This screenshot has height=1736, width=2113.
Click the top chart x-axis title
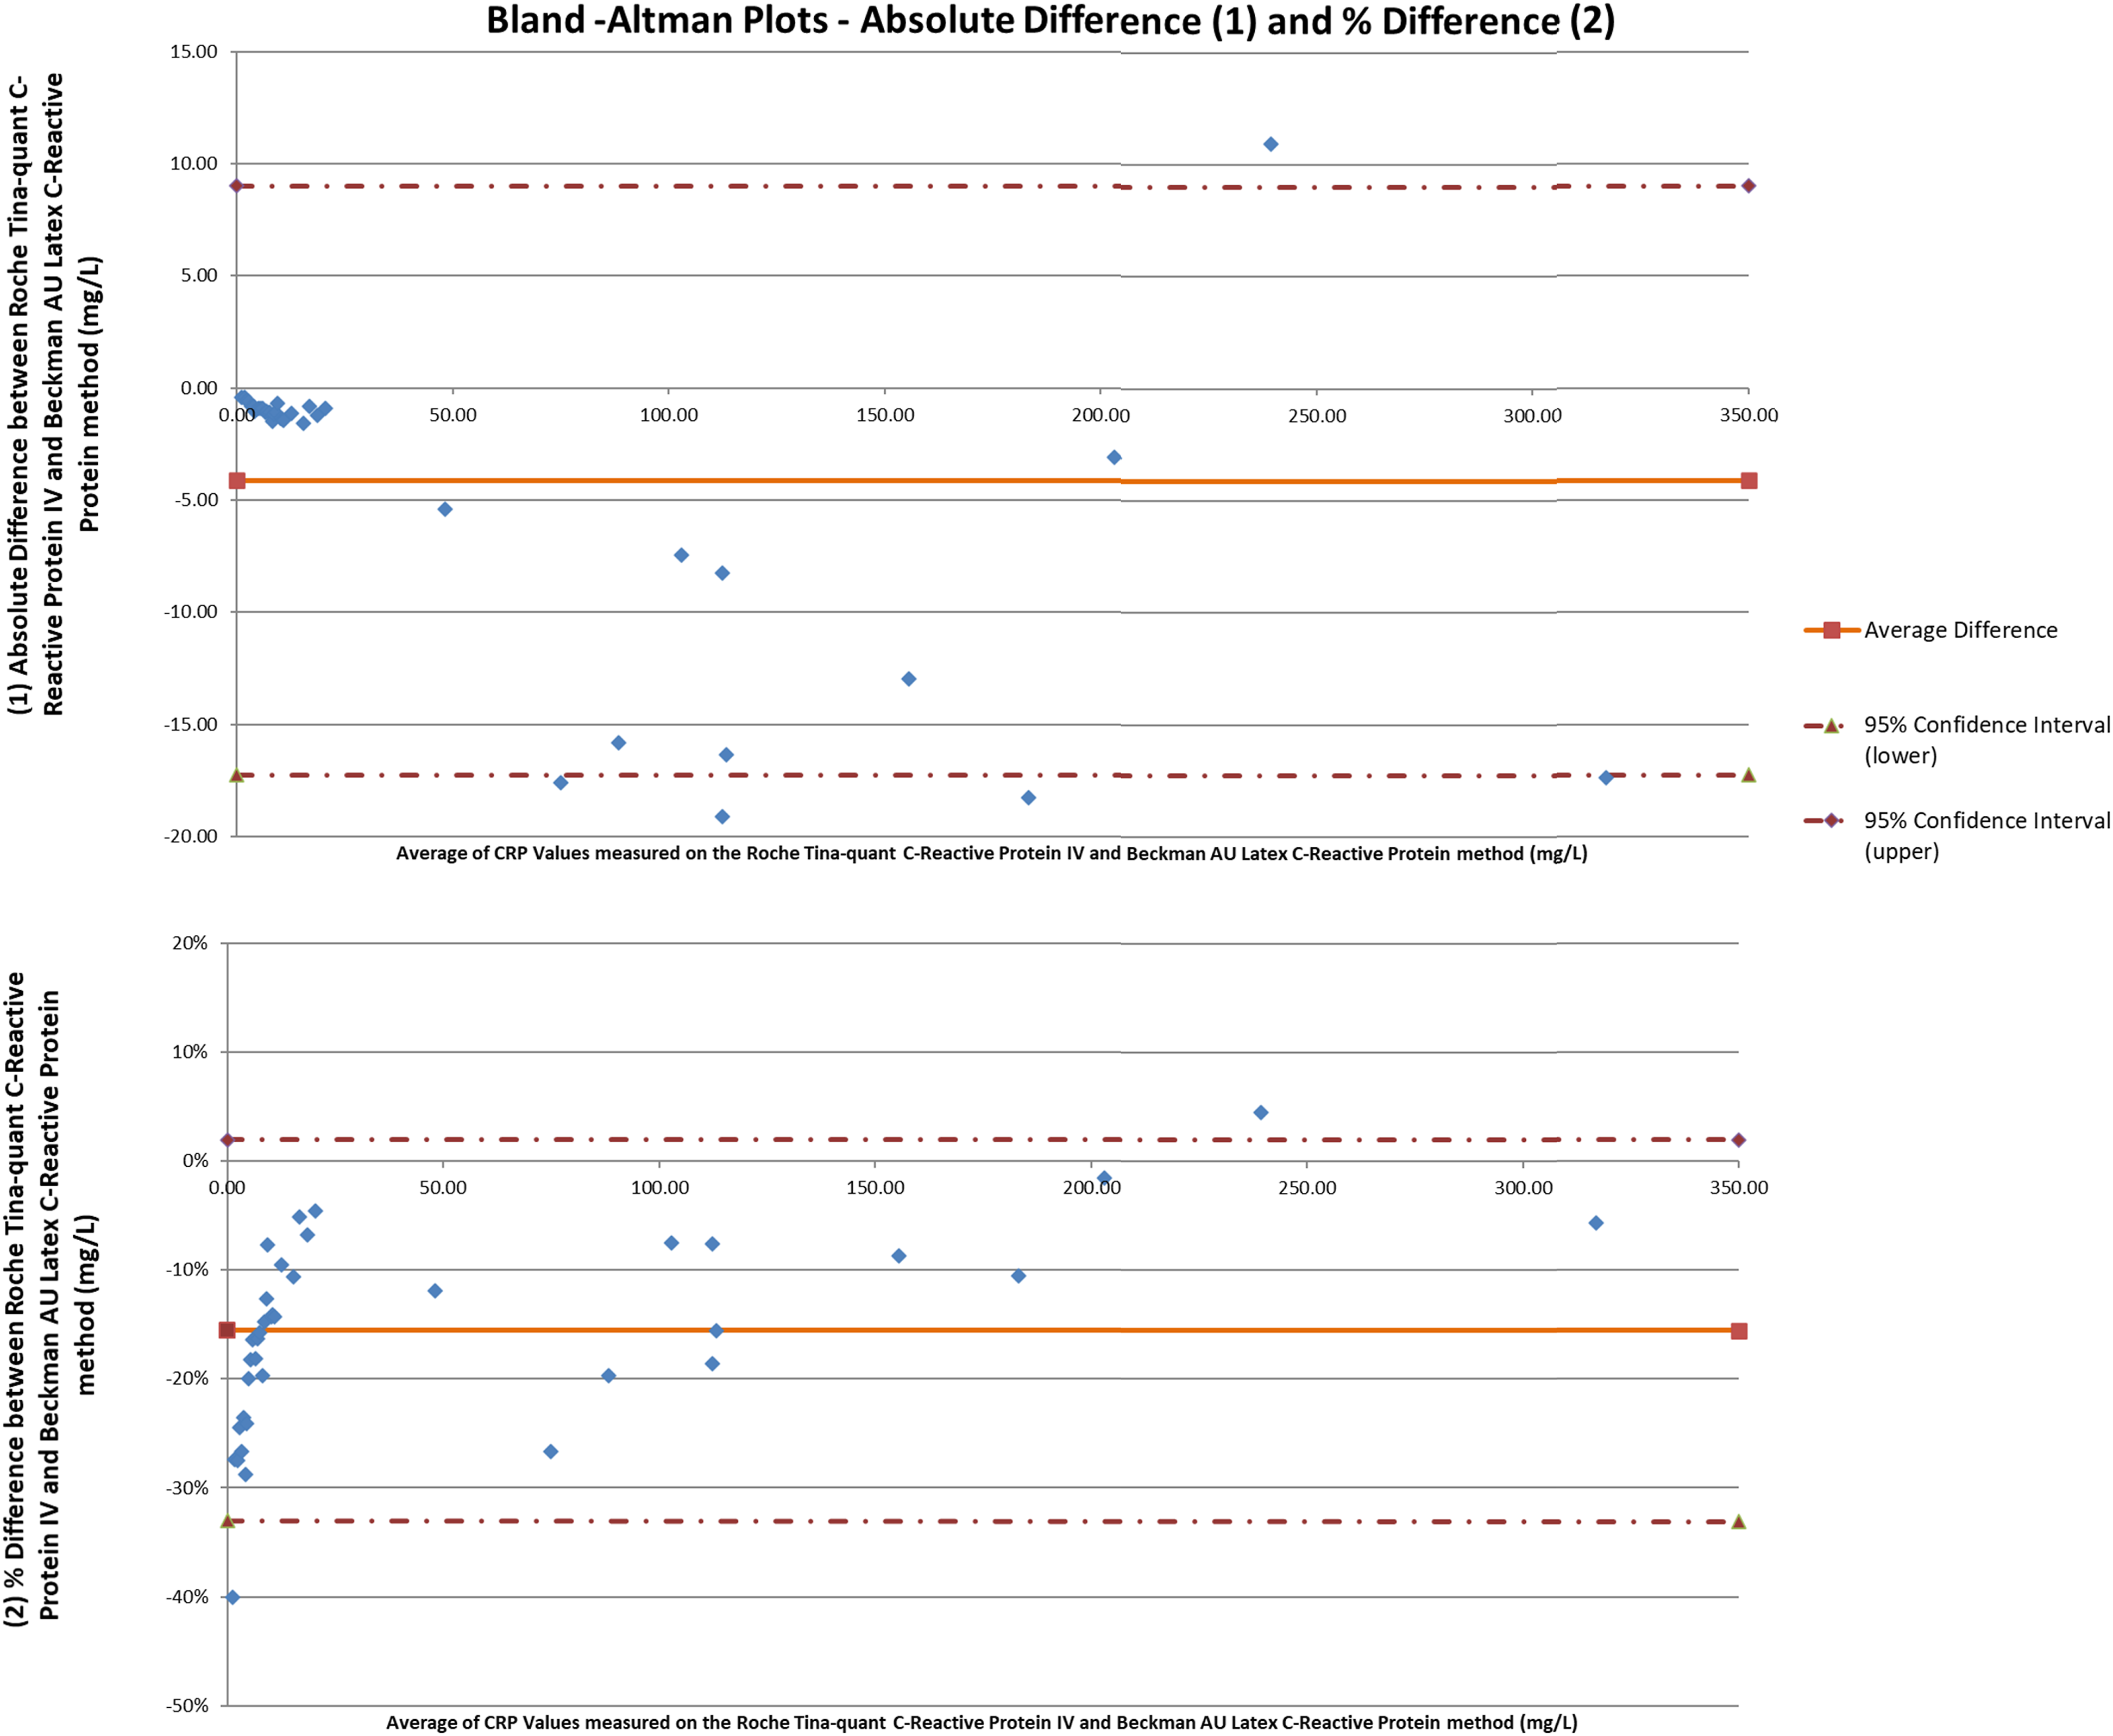pyautogui.click(x=991, y=854)
